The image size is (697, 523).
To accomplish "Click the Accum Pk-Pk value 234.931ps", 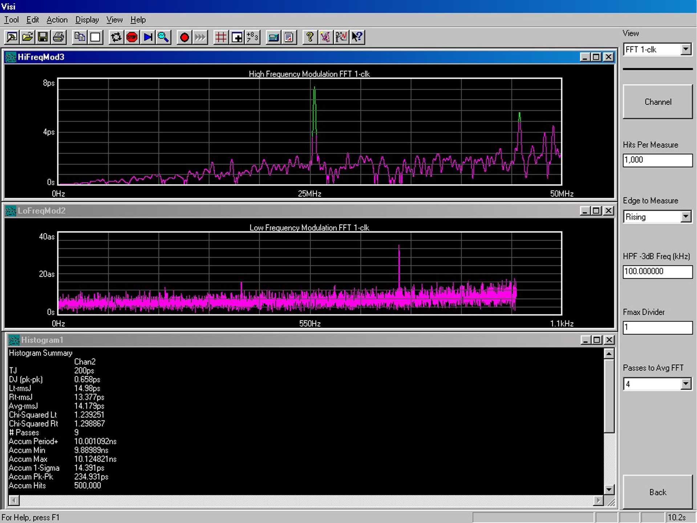I will pyautogui.click(x=91, y=477).
